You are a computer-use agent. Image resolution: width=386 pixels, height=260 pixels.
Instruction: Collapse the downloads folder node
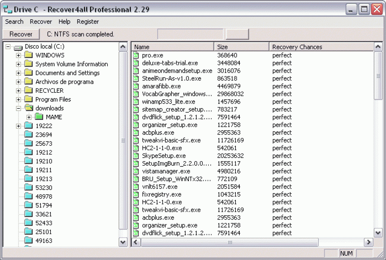[19, 108]
